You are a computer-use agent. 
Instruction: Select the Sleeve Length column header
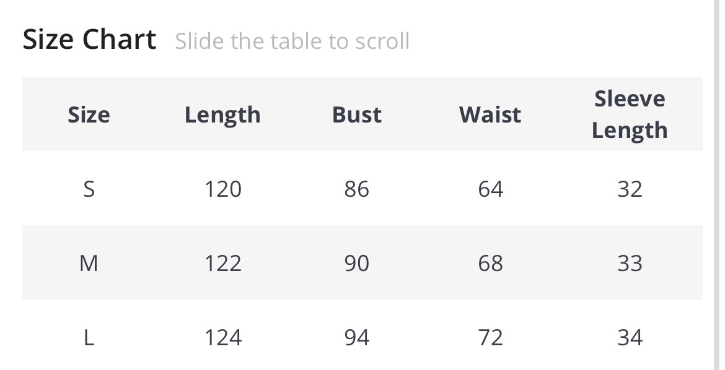click(x=630, y=114)
